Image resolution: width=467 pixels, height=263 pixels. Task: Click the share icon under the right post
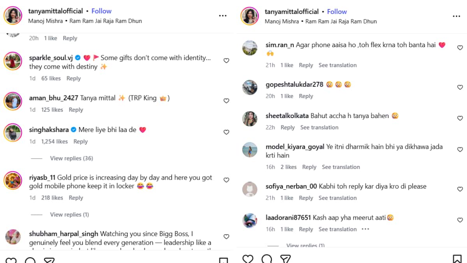[286, 259]
